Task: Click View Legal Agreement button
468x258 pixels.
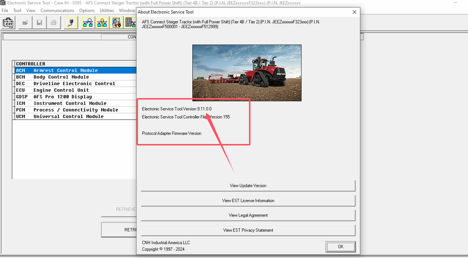Action: pos(248,215)
